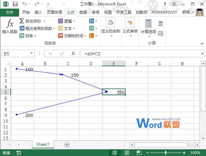
Task: Open the Name Box dropdown arrow
Action: [x=32, y=53]
